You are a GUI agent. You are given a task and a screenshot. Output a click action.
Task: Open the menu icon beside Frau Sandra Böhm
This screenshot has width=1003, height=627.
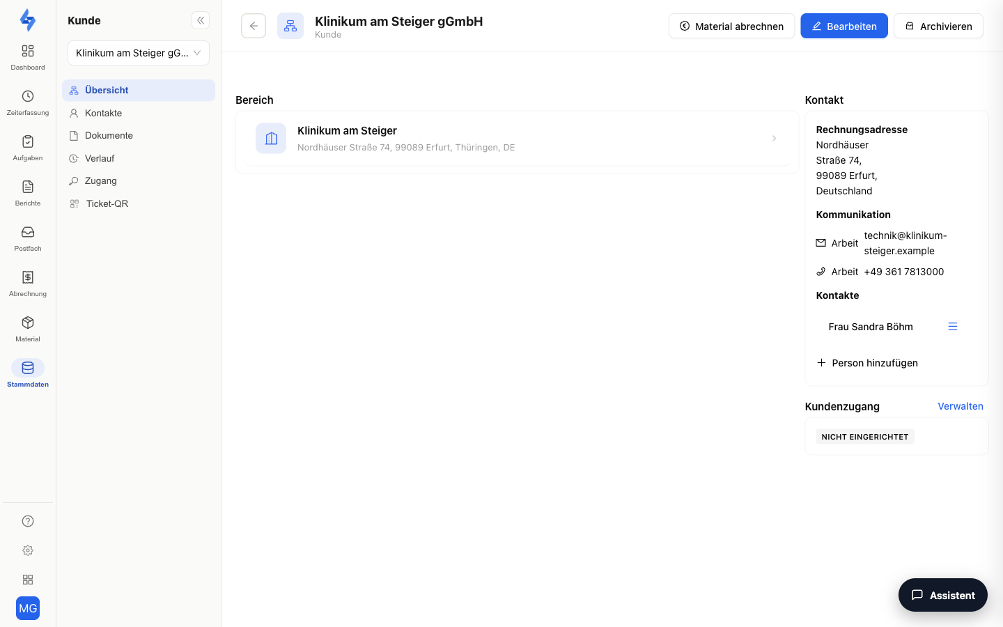click(953, 327)
